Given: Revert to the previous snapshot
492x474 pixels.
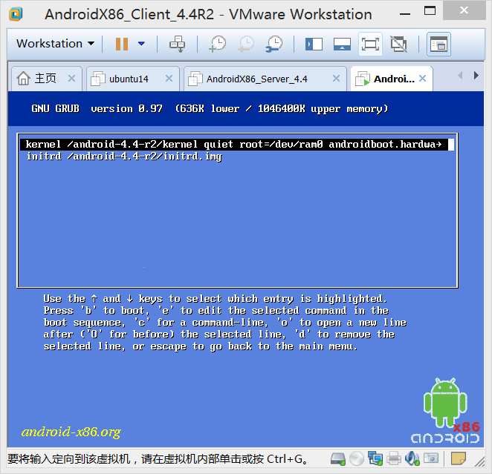Looking at the screenshot, I should coord(246,44).
